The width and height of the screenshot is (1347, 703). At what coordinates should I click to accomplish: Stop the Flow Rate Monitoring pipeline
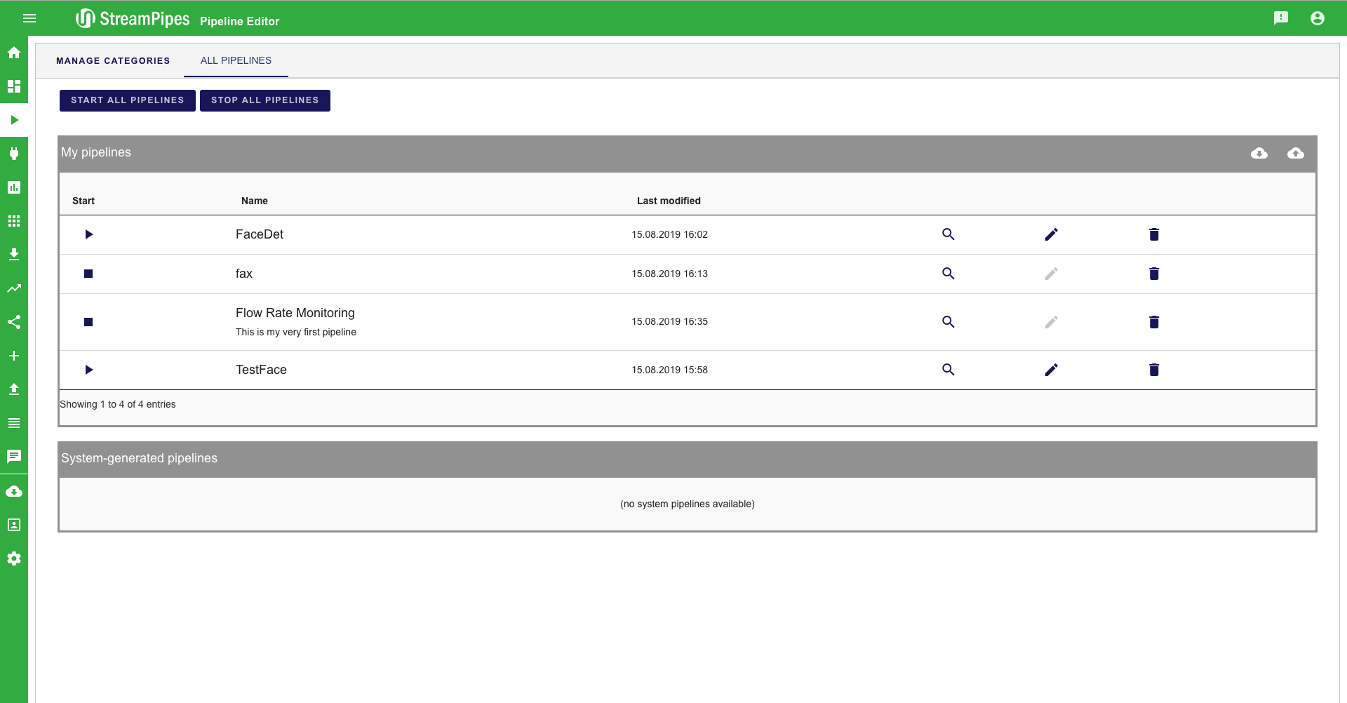point(88,322)
